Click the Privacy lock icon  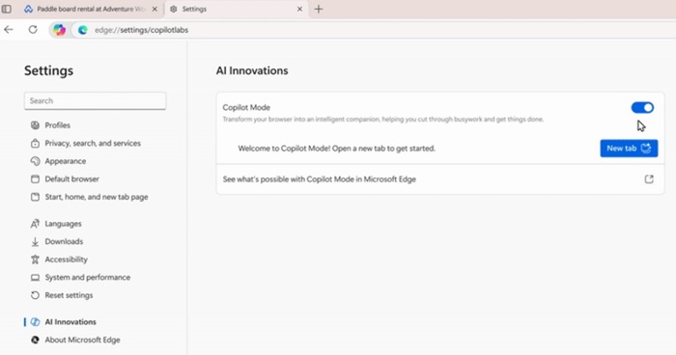pos(35,144)
